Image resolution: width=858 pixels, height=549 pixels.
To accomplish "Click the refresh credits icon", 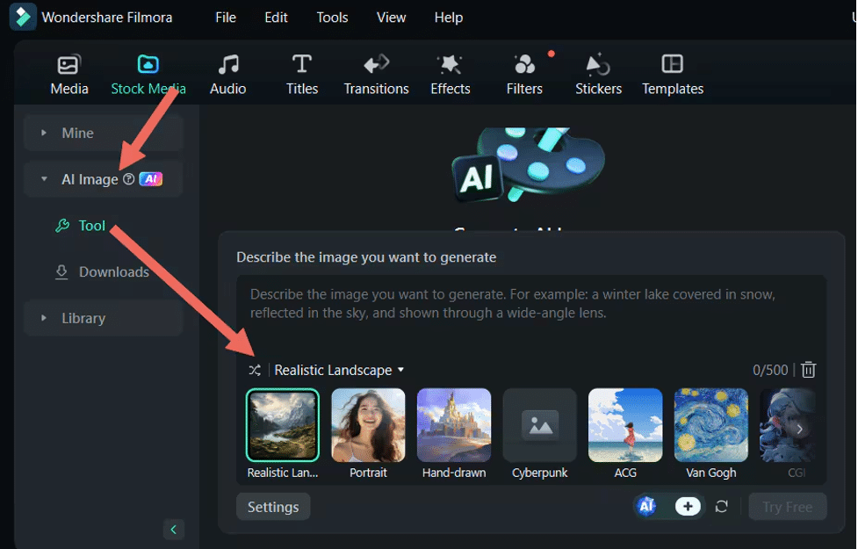I will 722,507.
